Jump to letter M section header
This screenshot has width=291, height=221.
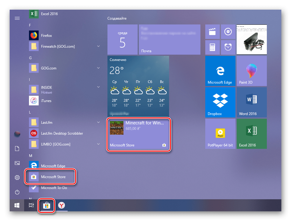[x=30, y=156]
